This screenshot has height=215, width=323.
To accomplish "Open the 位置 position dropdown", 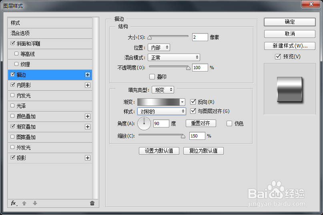I will [x=159, y=48].
